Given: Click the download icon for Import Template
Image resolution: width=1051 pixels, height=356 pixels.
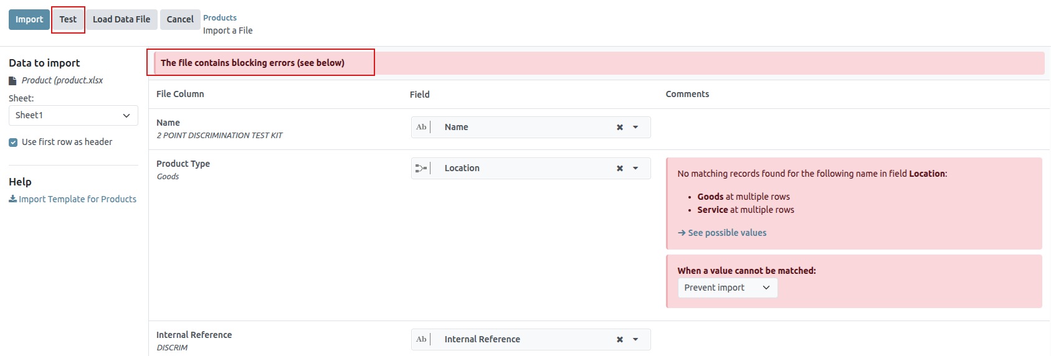Looking at the screenshot, I should pyautogui.click(x=12, y=199).
